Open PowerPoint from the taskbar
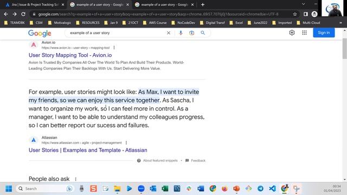This screenshot has width=347, height=195. click(x=236, y=188)
